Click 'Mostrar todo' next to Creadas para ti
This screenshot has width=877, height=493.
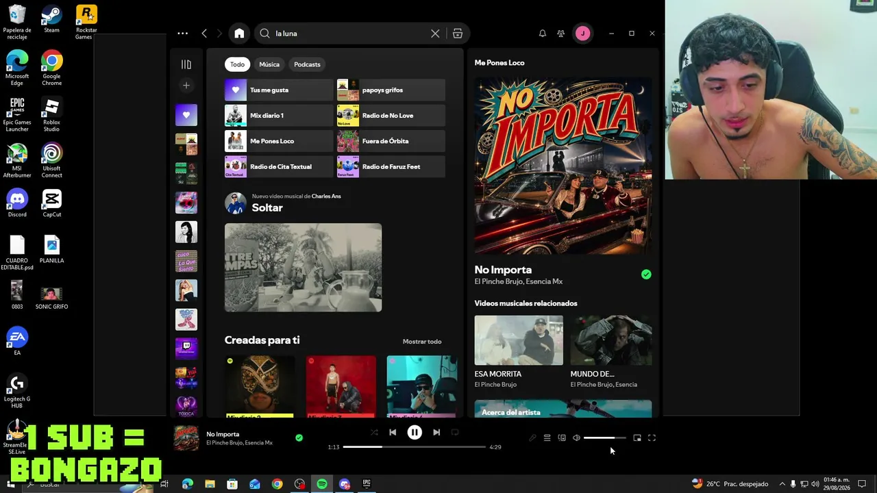click(x=422, y=342)
